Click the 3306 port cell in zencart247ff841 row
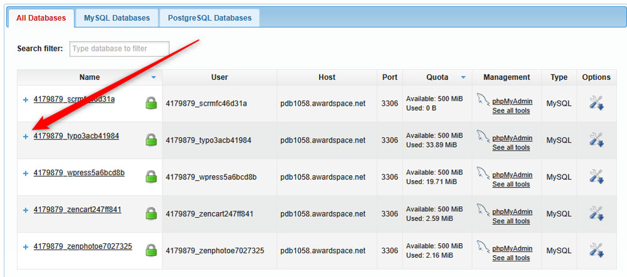This screenshot has width=627, height=277. click(390, 214)
